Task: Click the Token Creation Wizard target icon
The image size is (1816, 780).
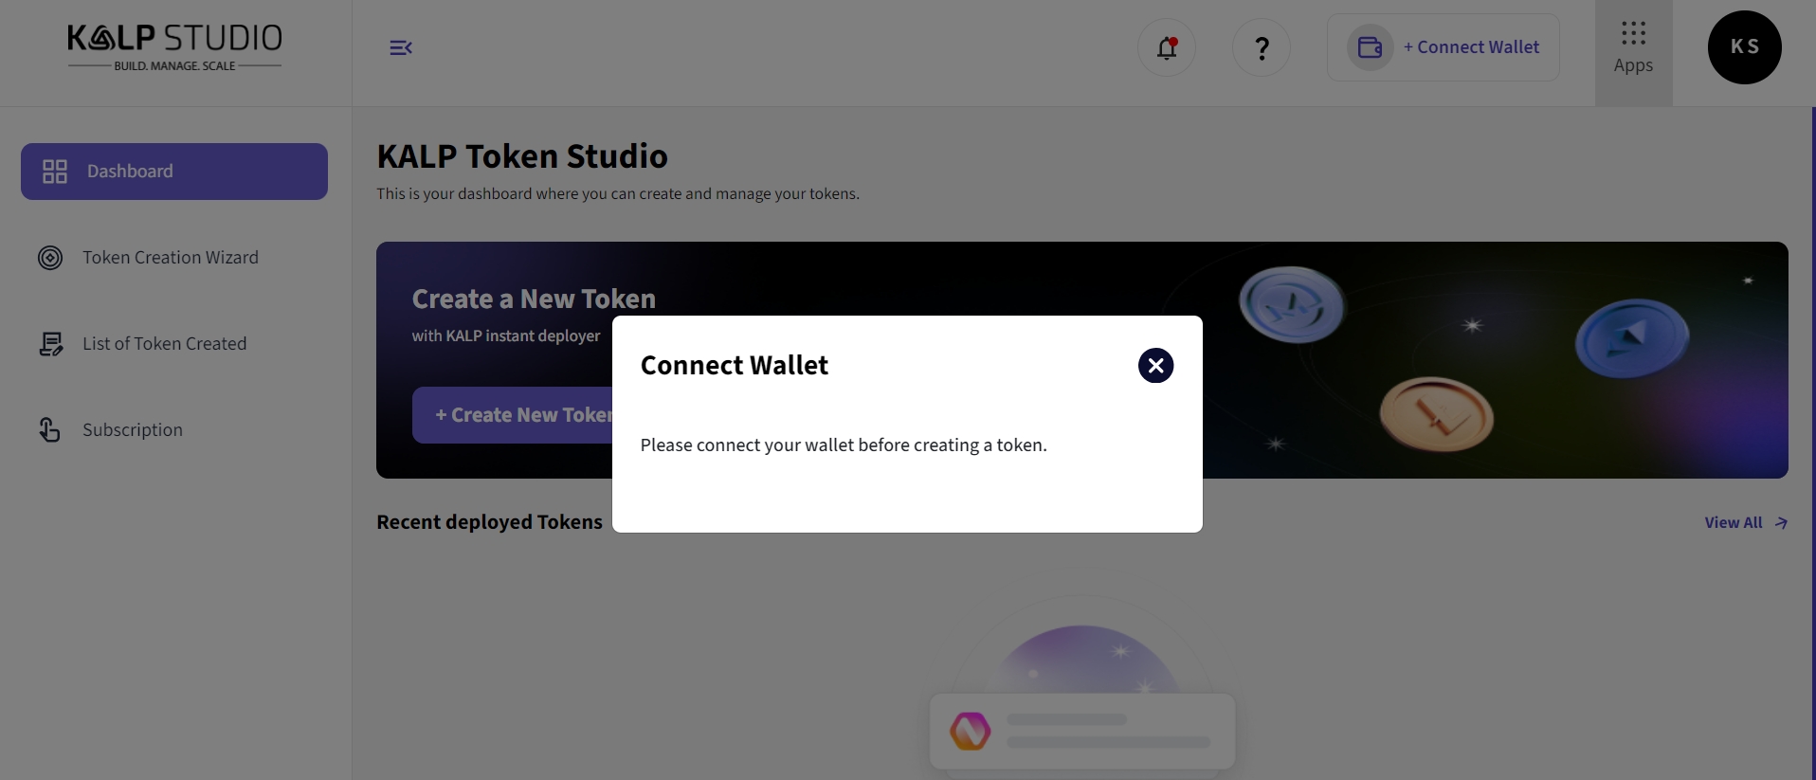Action: (x=50, y=258)
